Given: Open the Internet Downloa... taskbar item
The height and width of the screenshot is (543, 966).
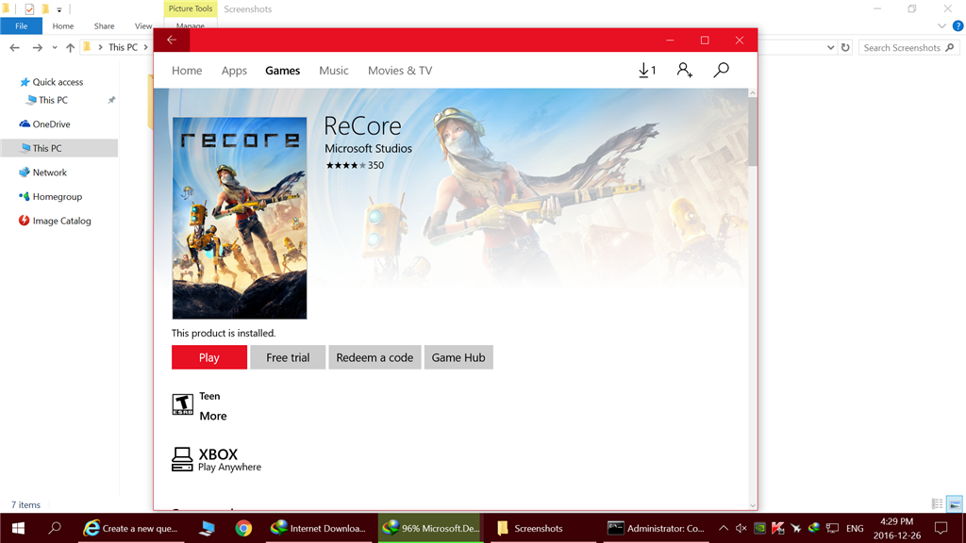Looking at the screenshot, I should [x=319, y=528].
